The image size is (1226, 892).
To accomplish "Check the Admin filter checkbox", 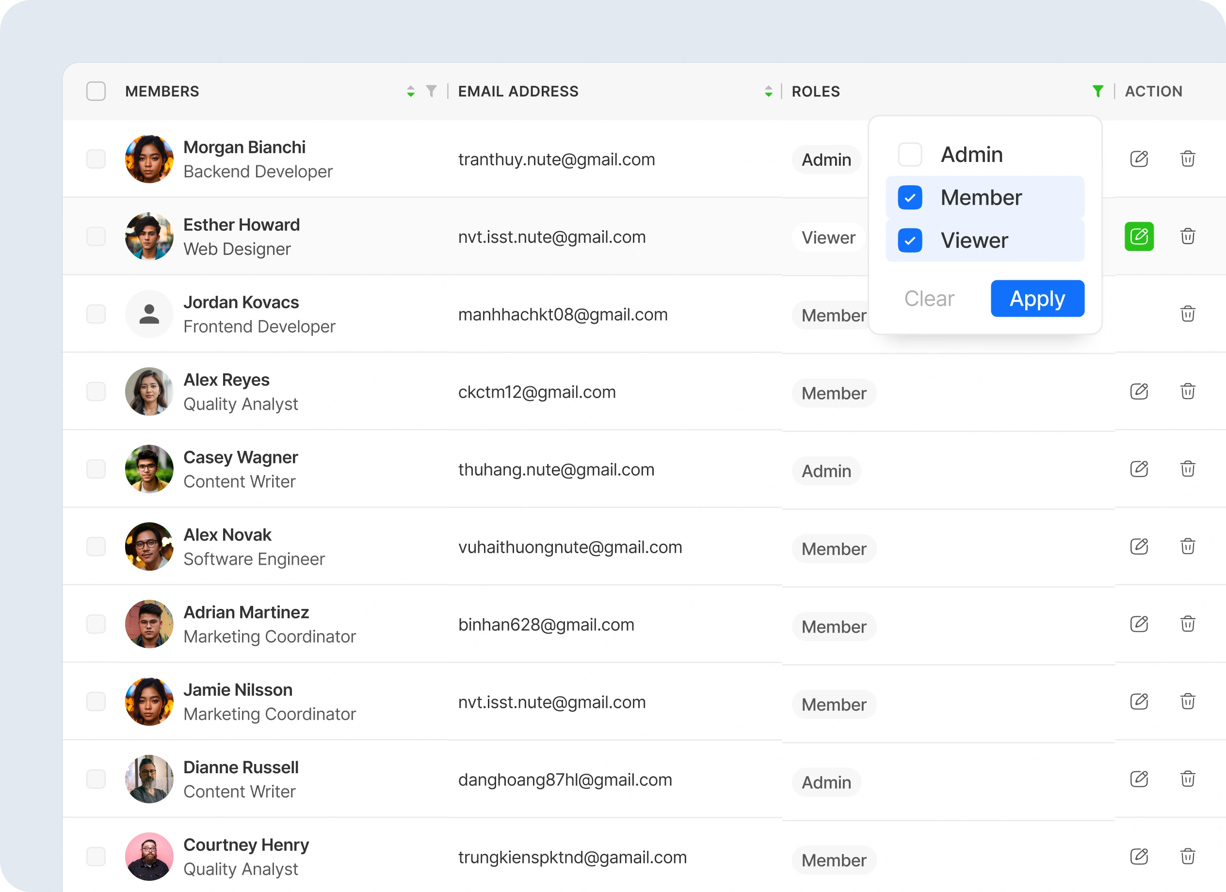I will pyautogui.click(x=910, y=155).
